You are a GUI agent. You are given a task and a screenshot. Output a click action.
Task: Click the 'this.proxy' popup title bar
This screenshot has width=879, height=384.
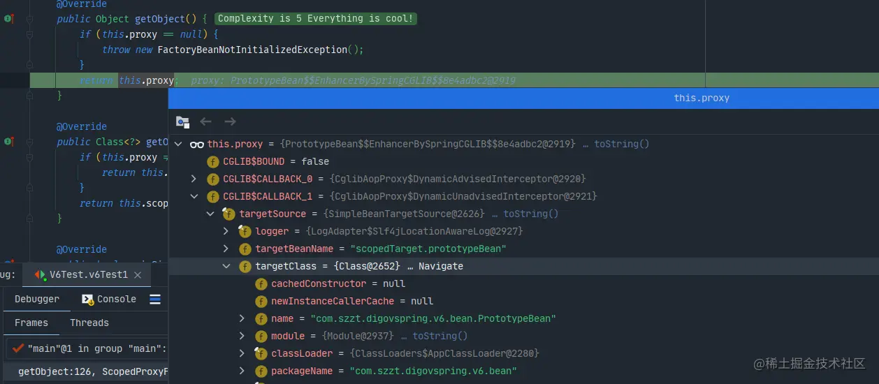[523, 98]
